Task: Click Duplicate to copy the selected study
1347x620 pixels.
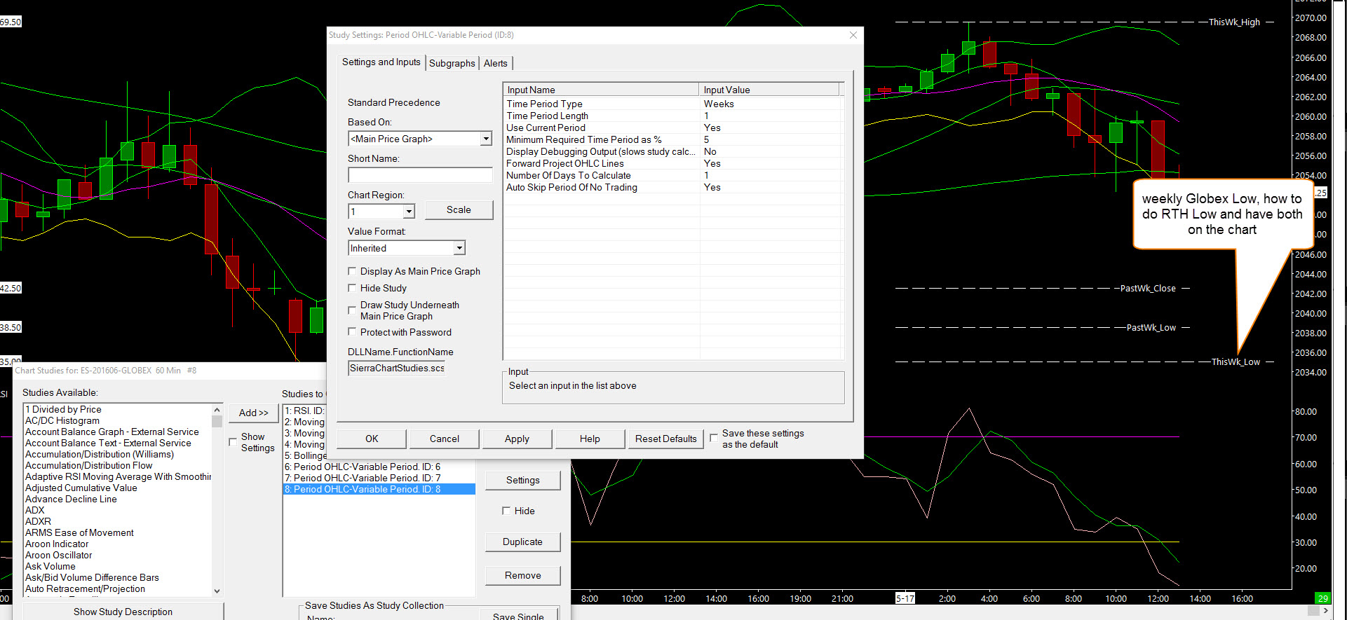Action: tap(522, 542)
